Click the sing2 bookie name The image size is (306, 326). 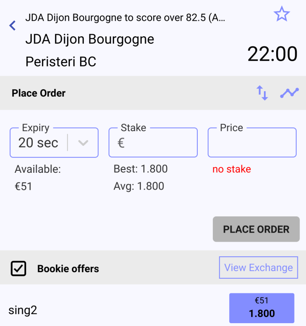coord(23,311)
